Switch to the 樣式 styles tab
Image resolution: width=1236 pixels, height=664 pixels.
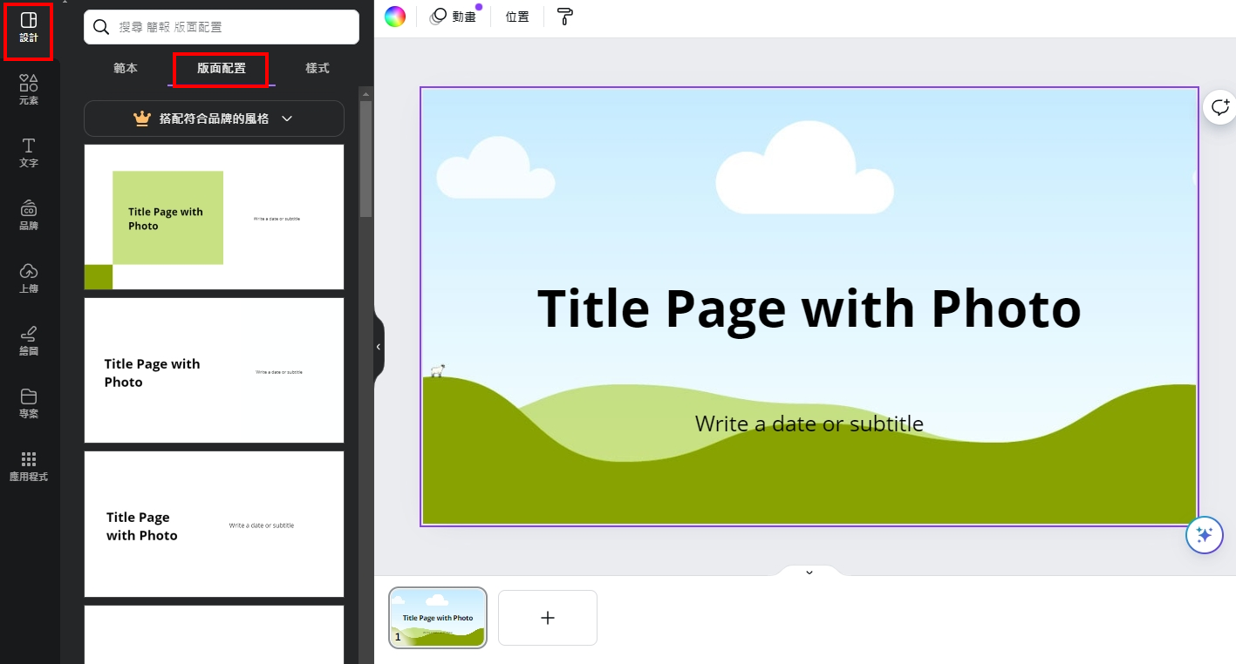pos(318,68)
